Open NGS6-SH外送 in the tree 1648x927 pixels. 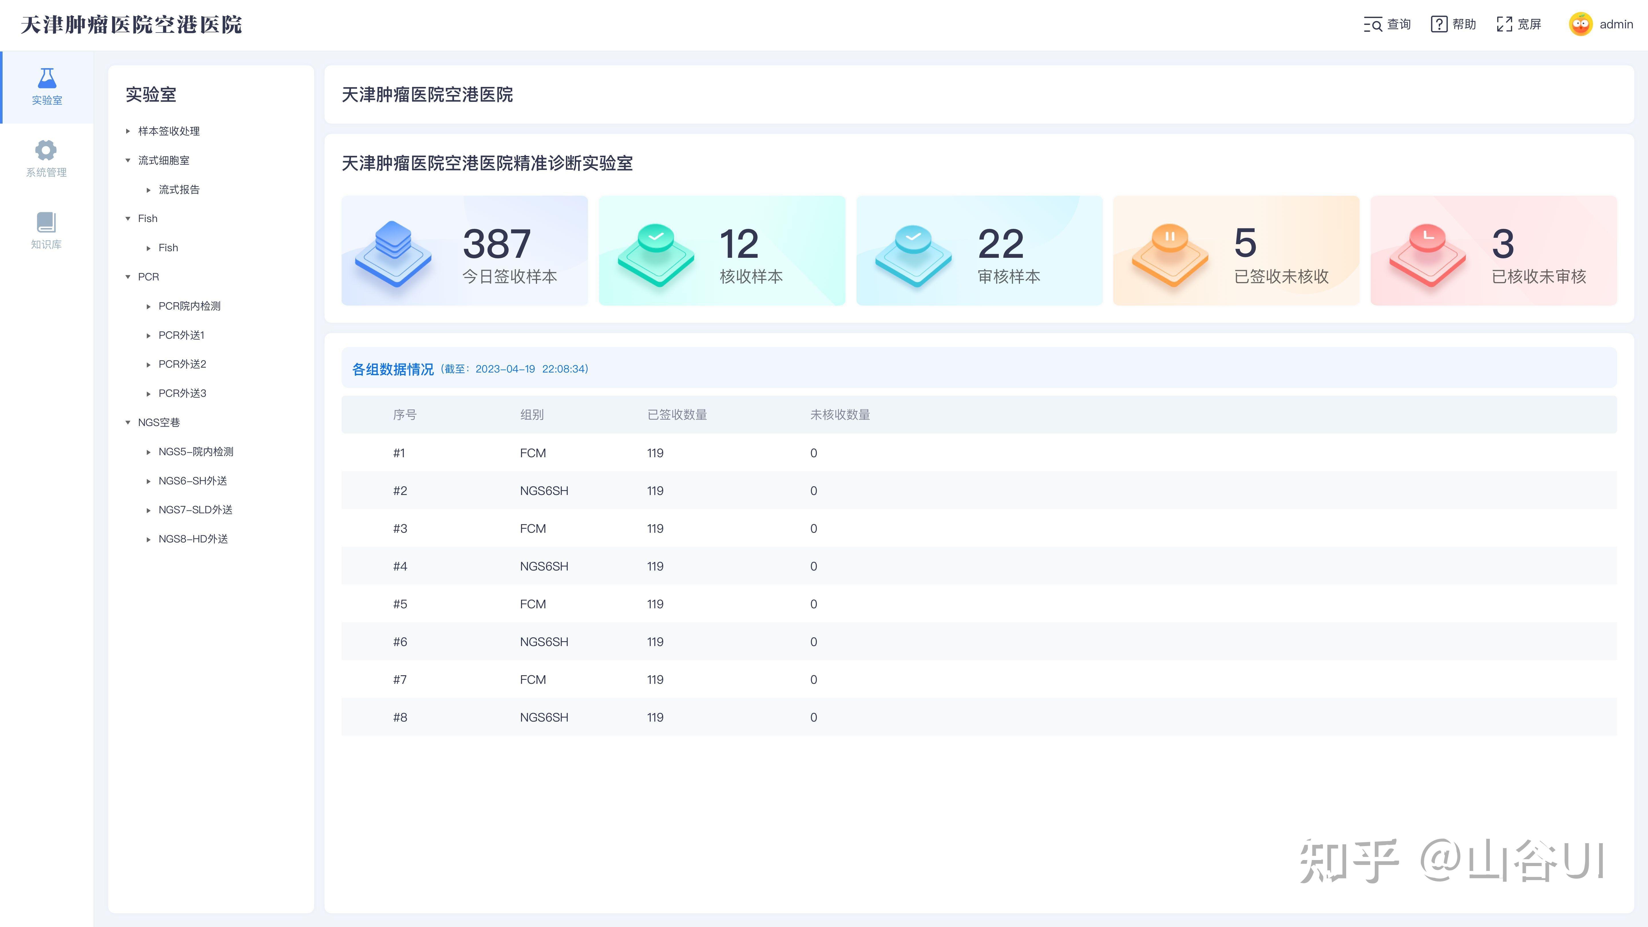[x=193, y=481]
